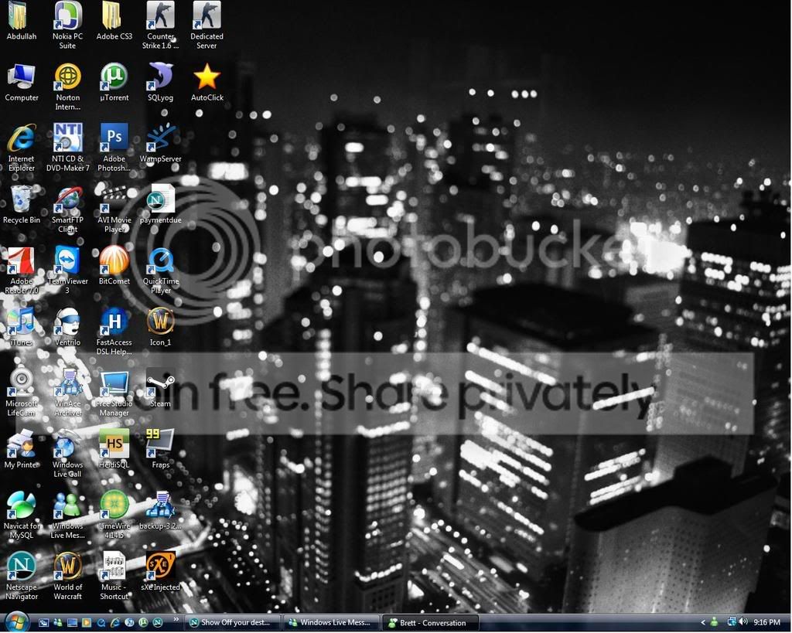This screenshot has width=792, height=633.
Task: Launch sXe Injected shortcut
Action: click(x=161, y=573)
